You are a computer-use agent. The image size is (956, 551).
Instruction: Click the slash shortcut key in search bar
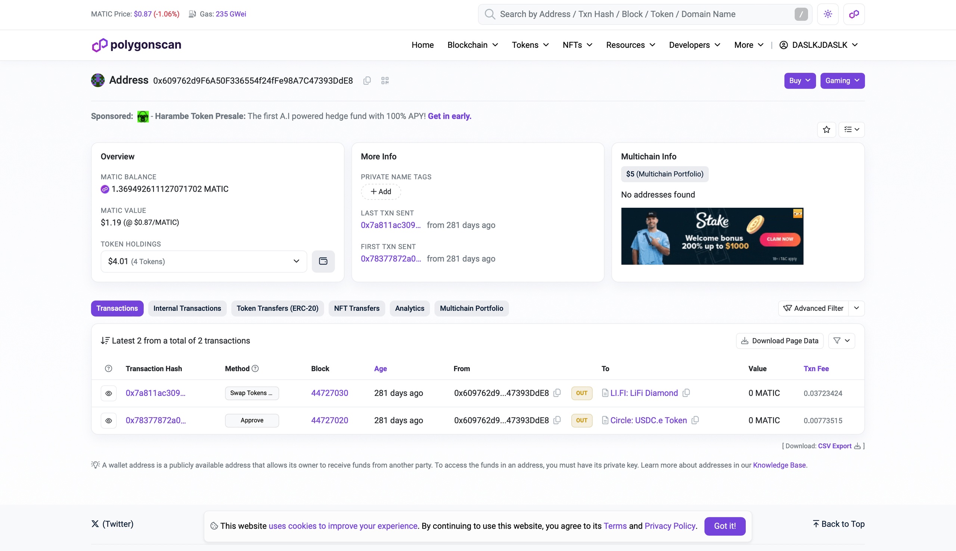pos(801,14)
